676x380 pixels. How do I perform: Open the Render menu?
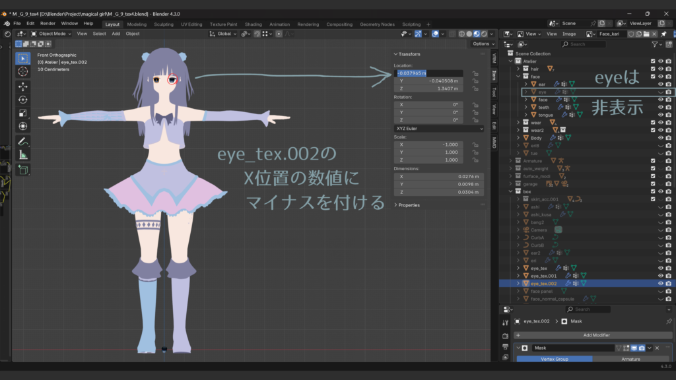(x=48, y=24)
